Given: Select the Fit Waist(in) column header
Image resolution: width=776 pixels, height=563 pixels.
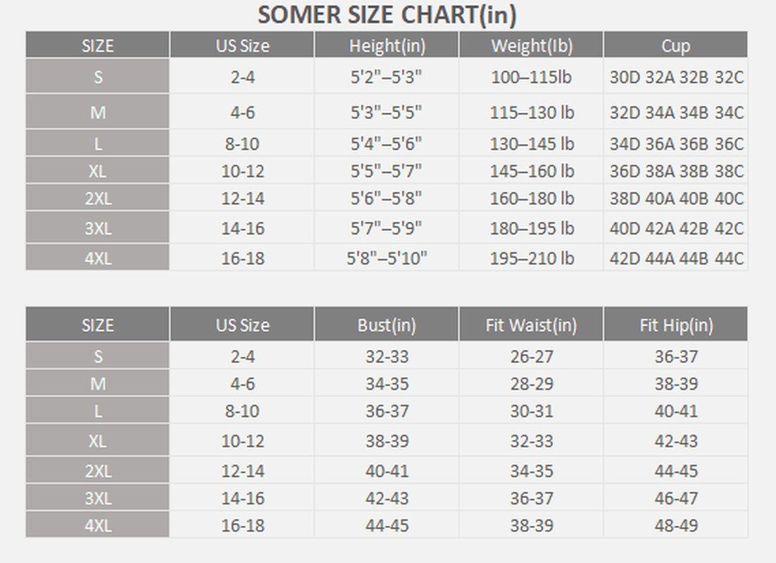Looking at the screenshot, I should pos(531,325).
